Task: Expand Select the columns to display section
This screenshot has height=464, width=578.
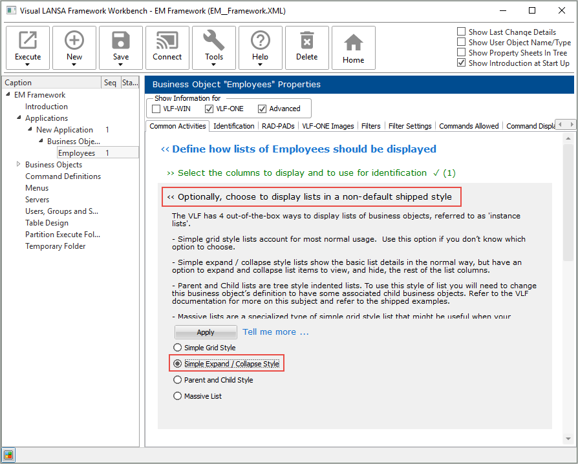Action: pyautogui.click(x=311, y=173)
